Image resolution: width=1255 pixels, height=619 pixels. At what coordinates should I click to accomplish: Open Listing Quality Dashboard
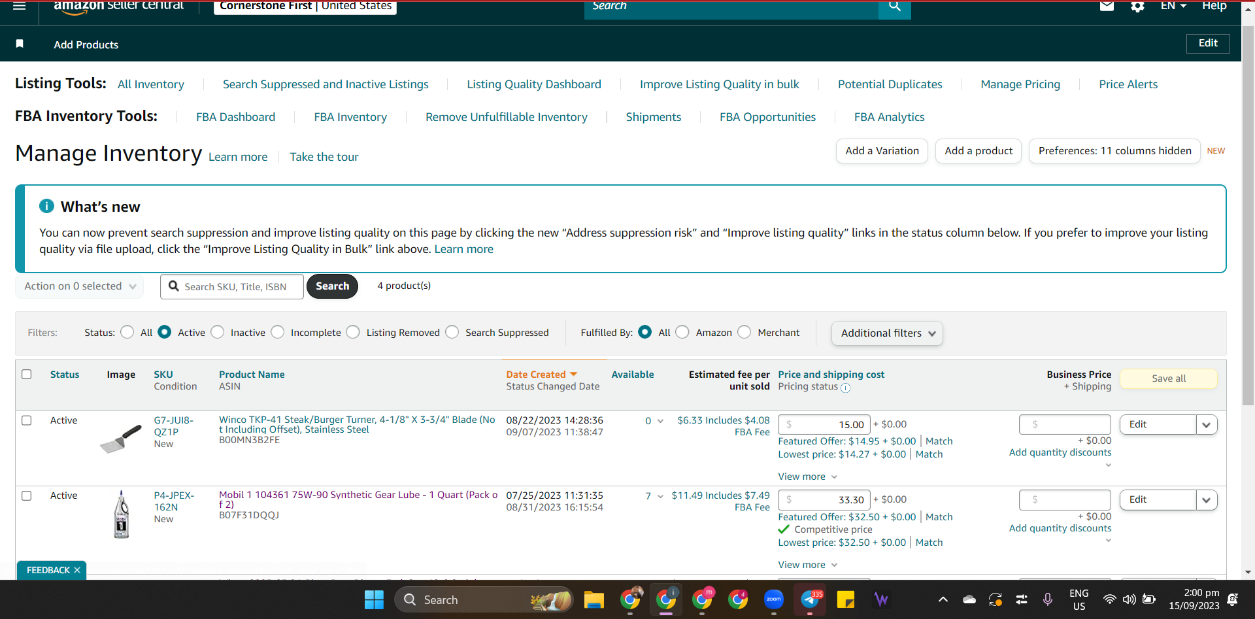(x=534, y=84)
